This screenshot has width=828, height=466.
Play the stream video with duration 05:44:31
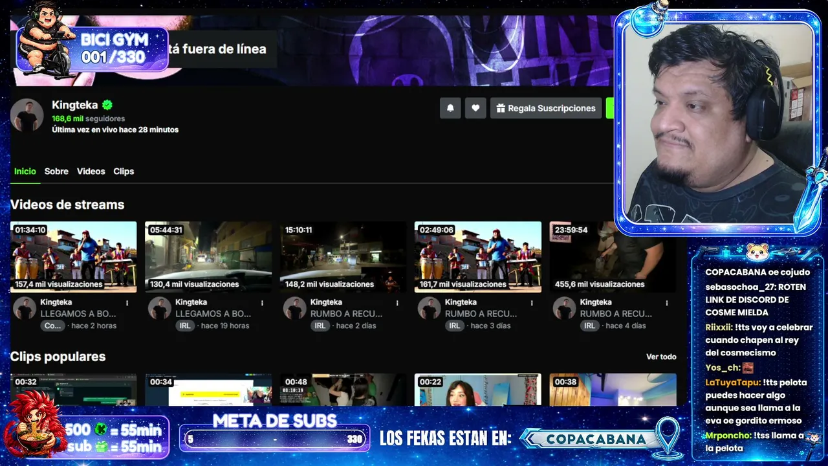click(x=208, y=257)
